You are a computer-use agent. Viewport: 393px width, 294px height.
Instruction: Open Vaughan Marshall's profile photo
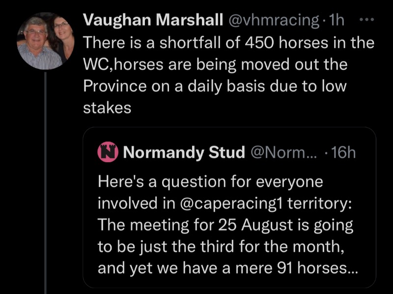click(x=46, y=41)
